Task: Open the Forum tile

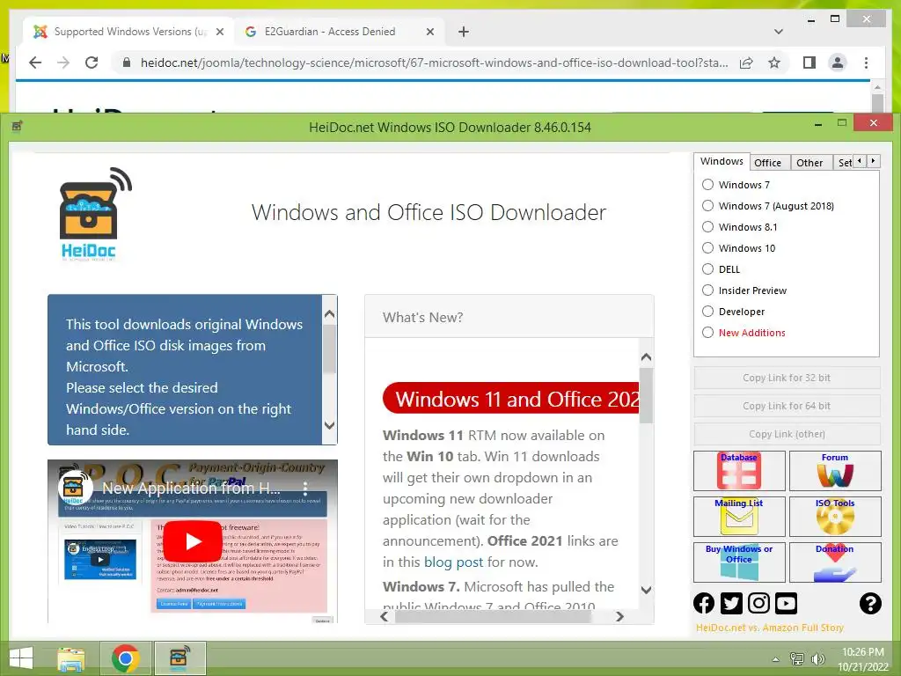Action: point(835,471)
